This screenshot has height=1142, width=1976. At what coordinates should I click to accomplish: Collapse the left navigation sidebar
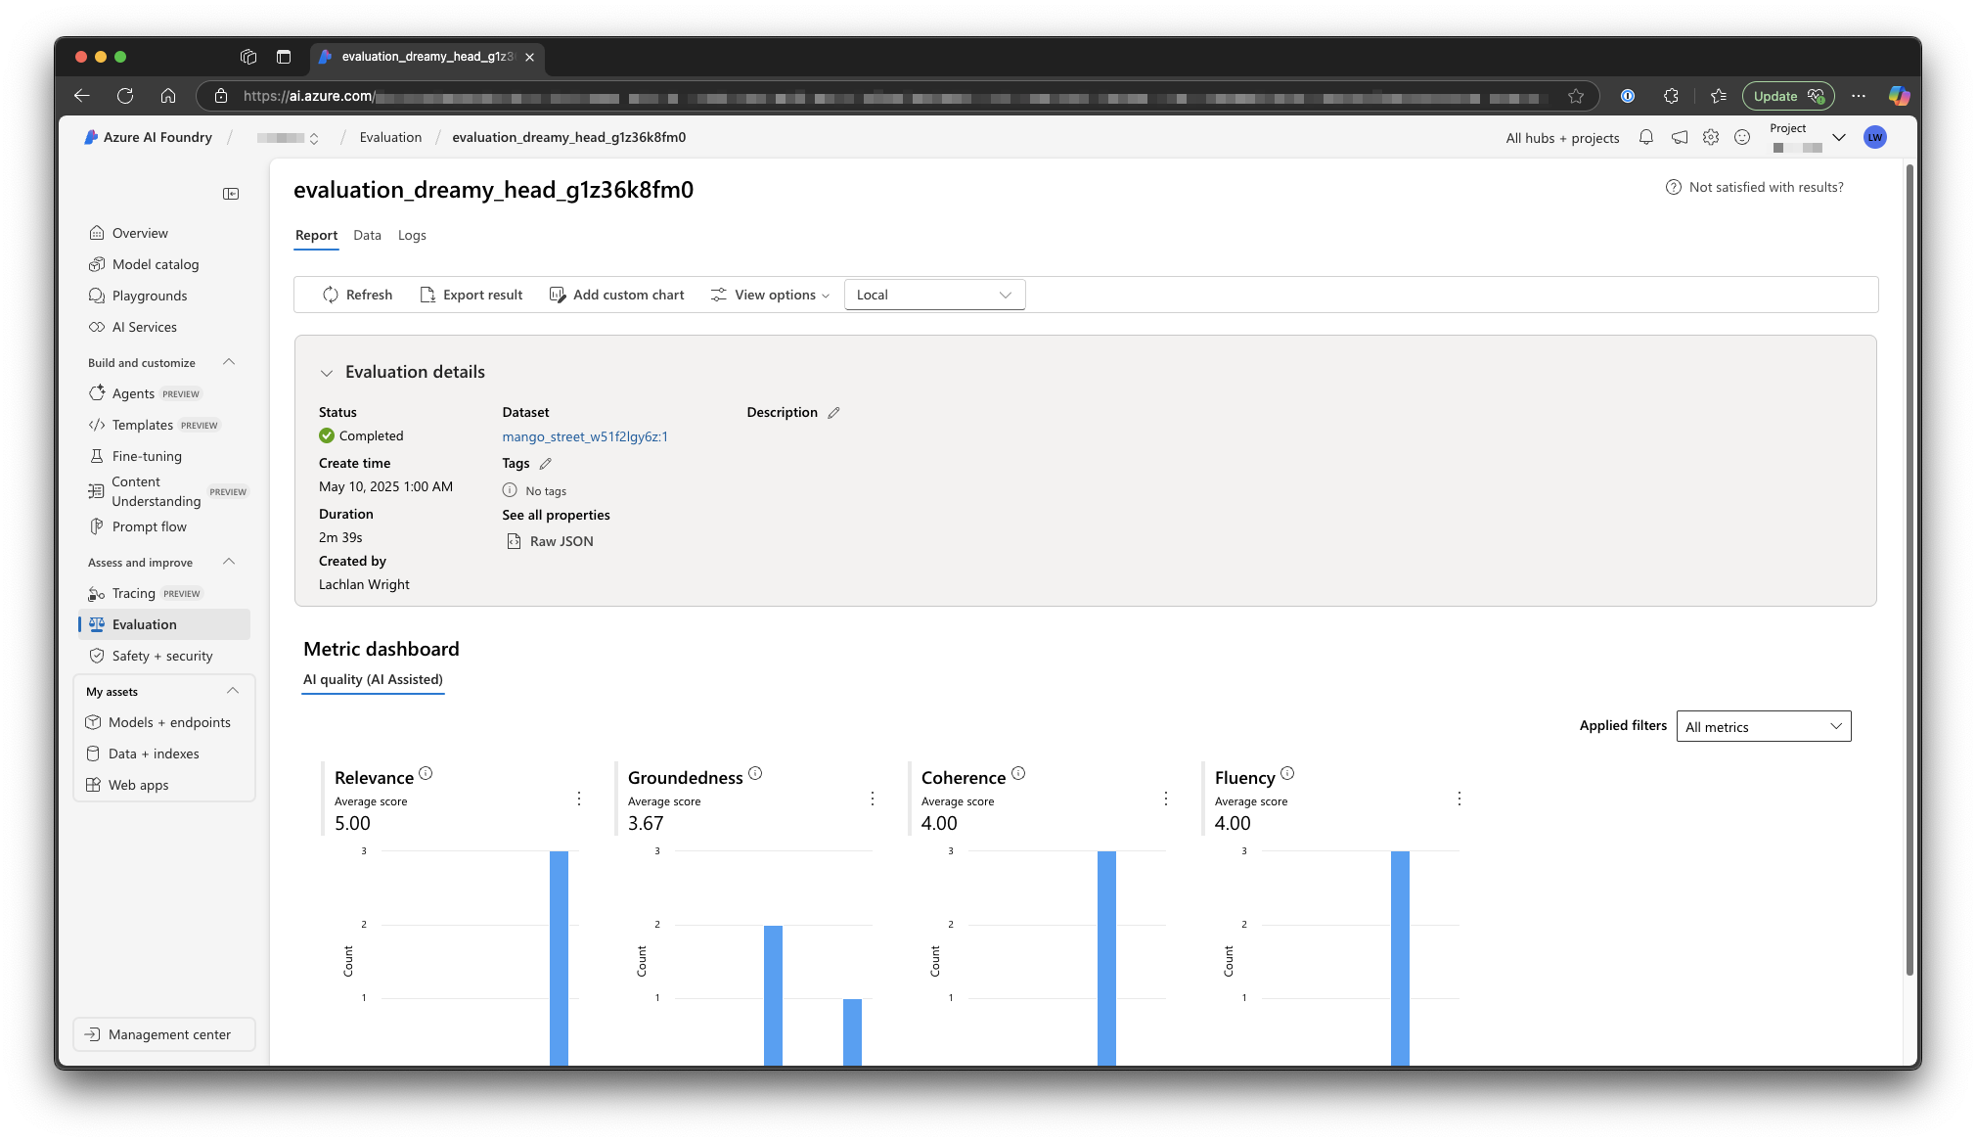(231, 194)
